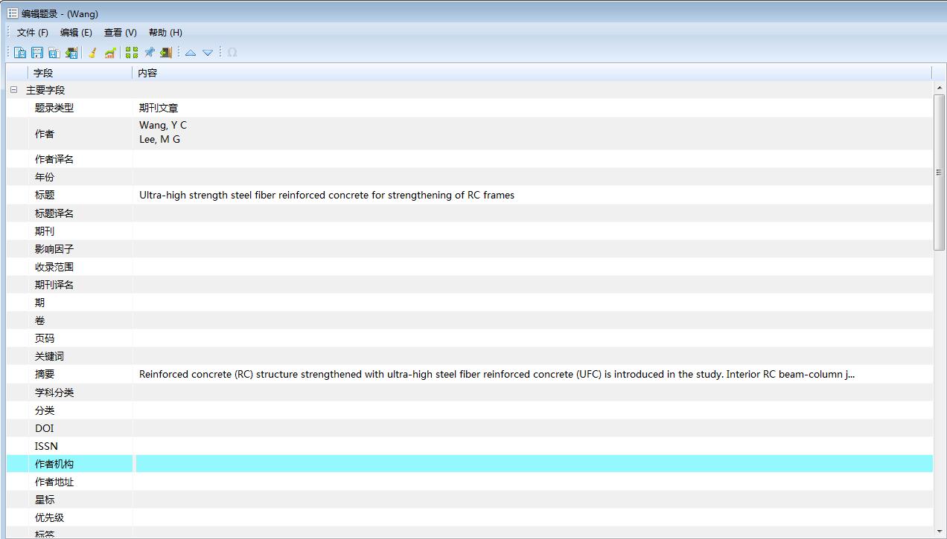Select the 分类 field row
The image size is (947, 539).
tap(470, 410)
